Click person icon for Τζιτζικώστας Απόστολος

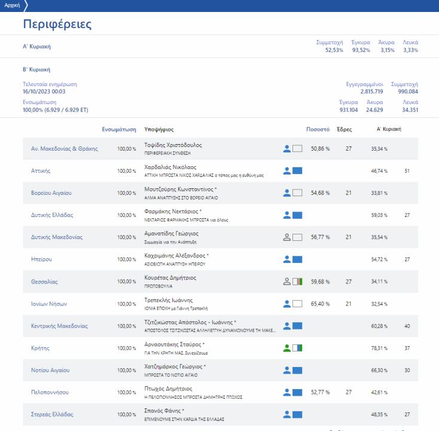[x=286, y=326]
